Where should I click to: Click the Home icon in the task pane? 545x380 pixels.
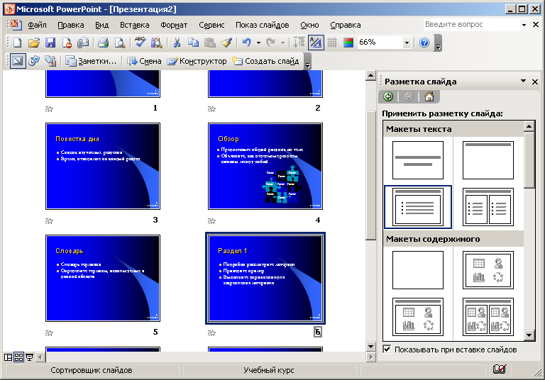click(429, 96)
